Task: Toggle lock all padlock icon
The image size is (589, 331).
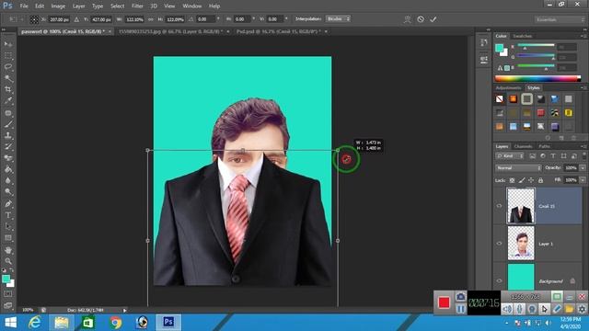Action: pyautogui.click(x=540, y=180)
